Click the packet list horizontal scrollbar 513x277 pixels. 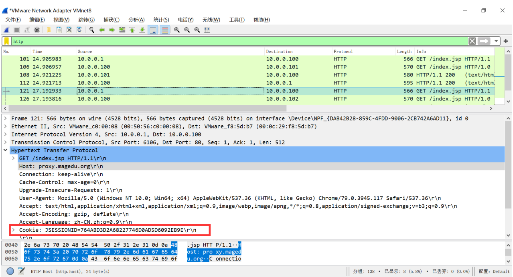(148, 108)
